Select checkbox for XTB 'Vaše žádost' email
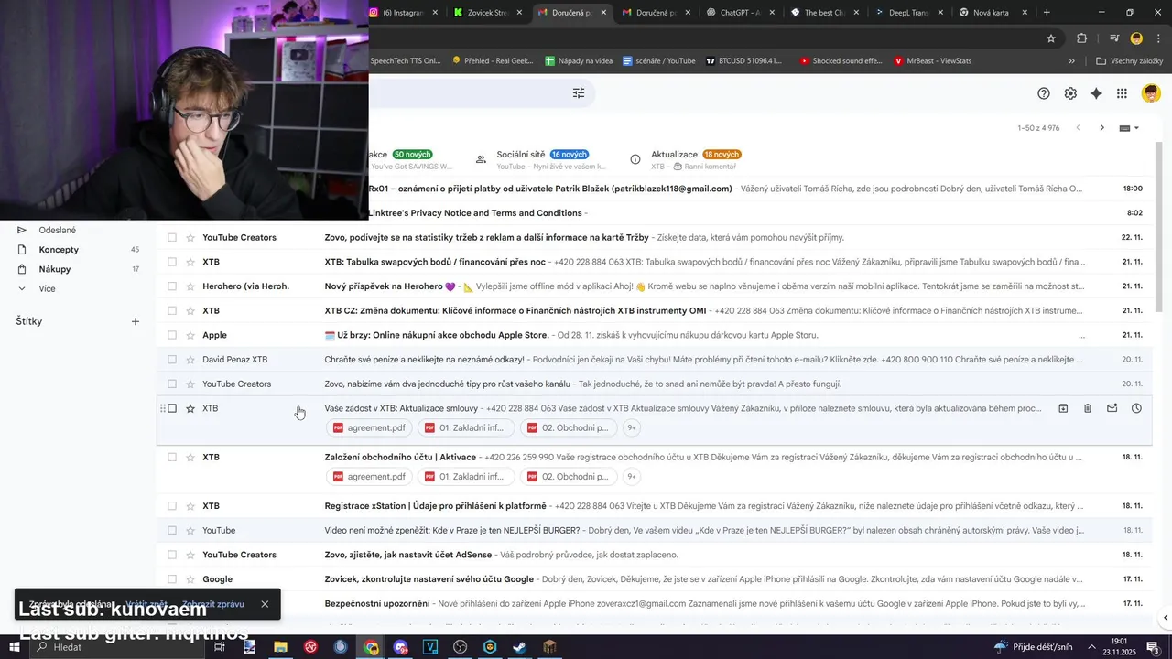This screenshot has height=659, width=1172. coord(171,408)
